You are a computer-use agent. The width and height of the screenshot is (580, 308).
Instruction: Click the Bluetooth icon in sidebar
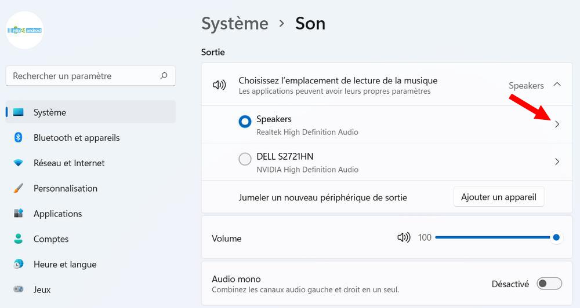click(x=18, y=137)
